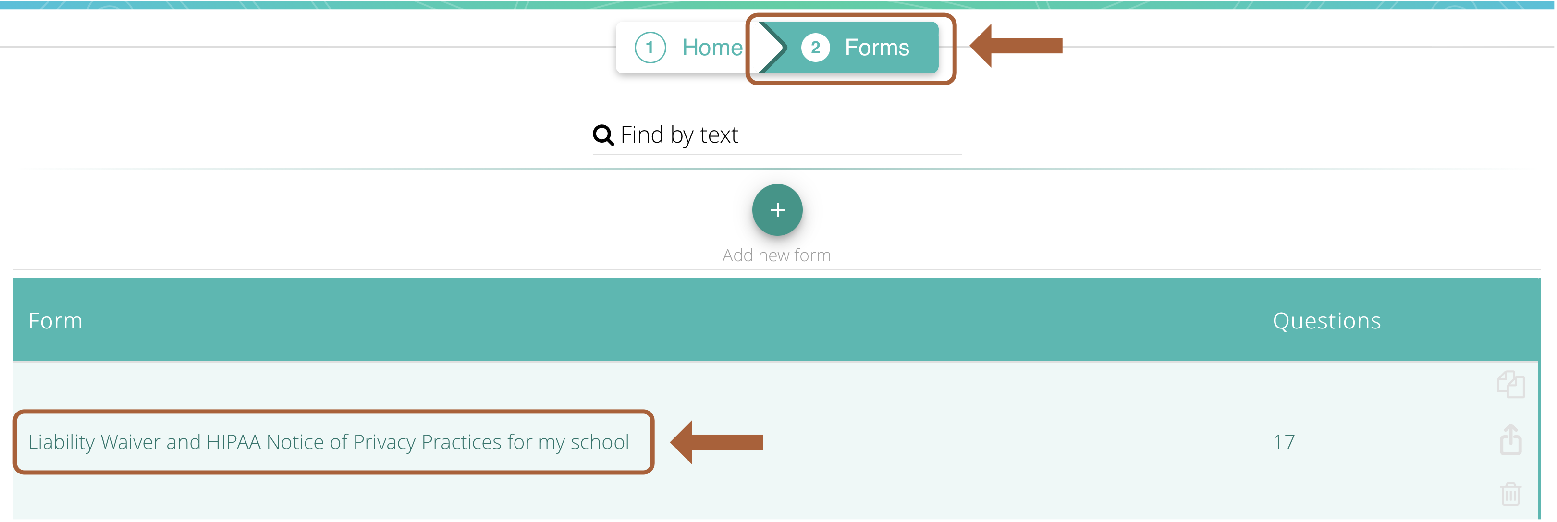
Task: Click the brown arrow pointing at Forms tab
Action: point(1016,46)
